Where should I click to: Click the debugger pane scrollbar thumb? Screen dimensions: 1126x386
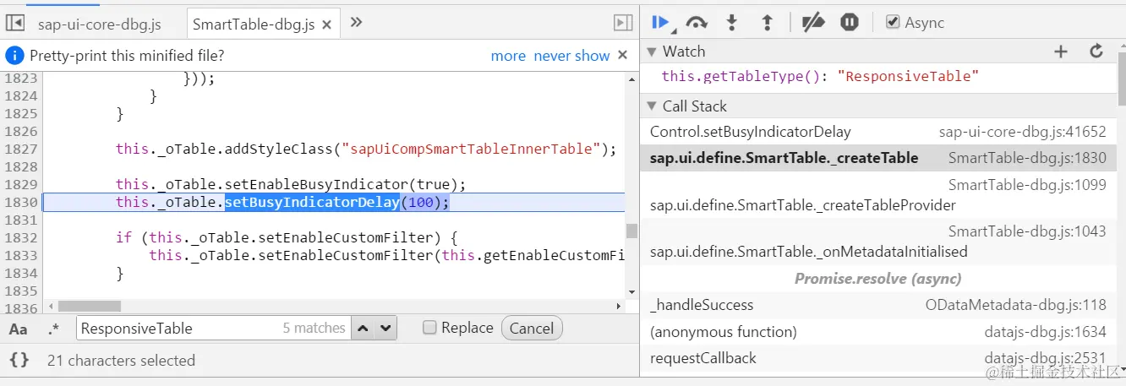click(x=1120, y=79)
